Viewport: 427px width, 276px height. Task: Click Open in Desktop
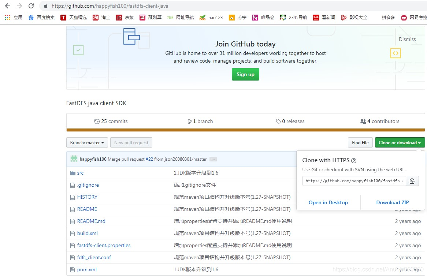coord(328,202)
